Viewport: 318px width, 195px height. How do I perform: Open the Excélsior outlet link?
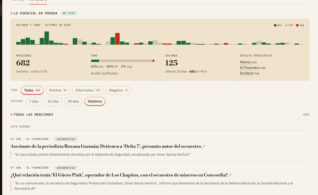(247, 73)
